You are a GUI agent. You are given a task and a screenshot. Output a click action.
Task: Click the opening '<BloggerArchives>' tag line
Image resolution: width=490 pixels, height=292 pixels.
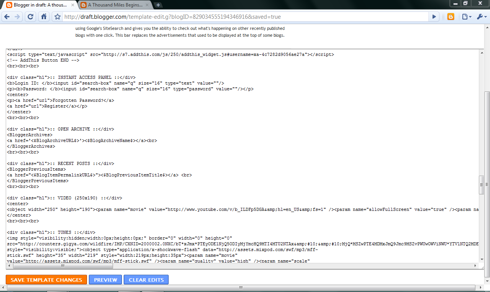29,135
